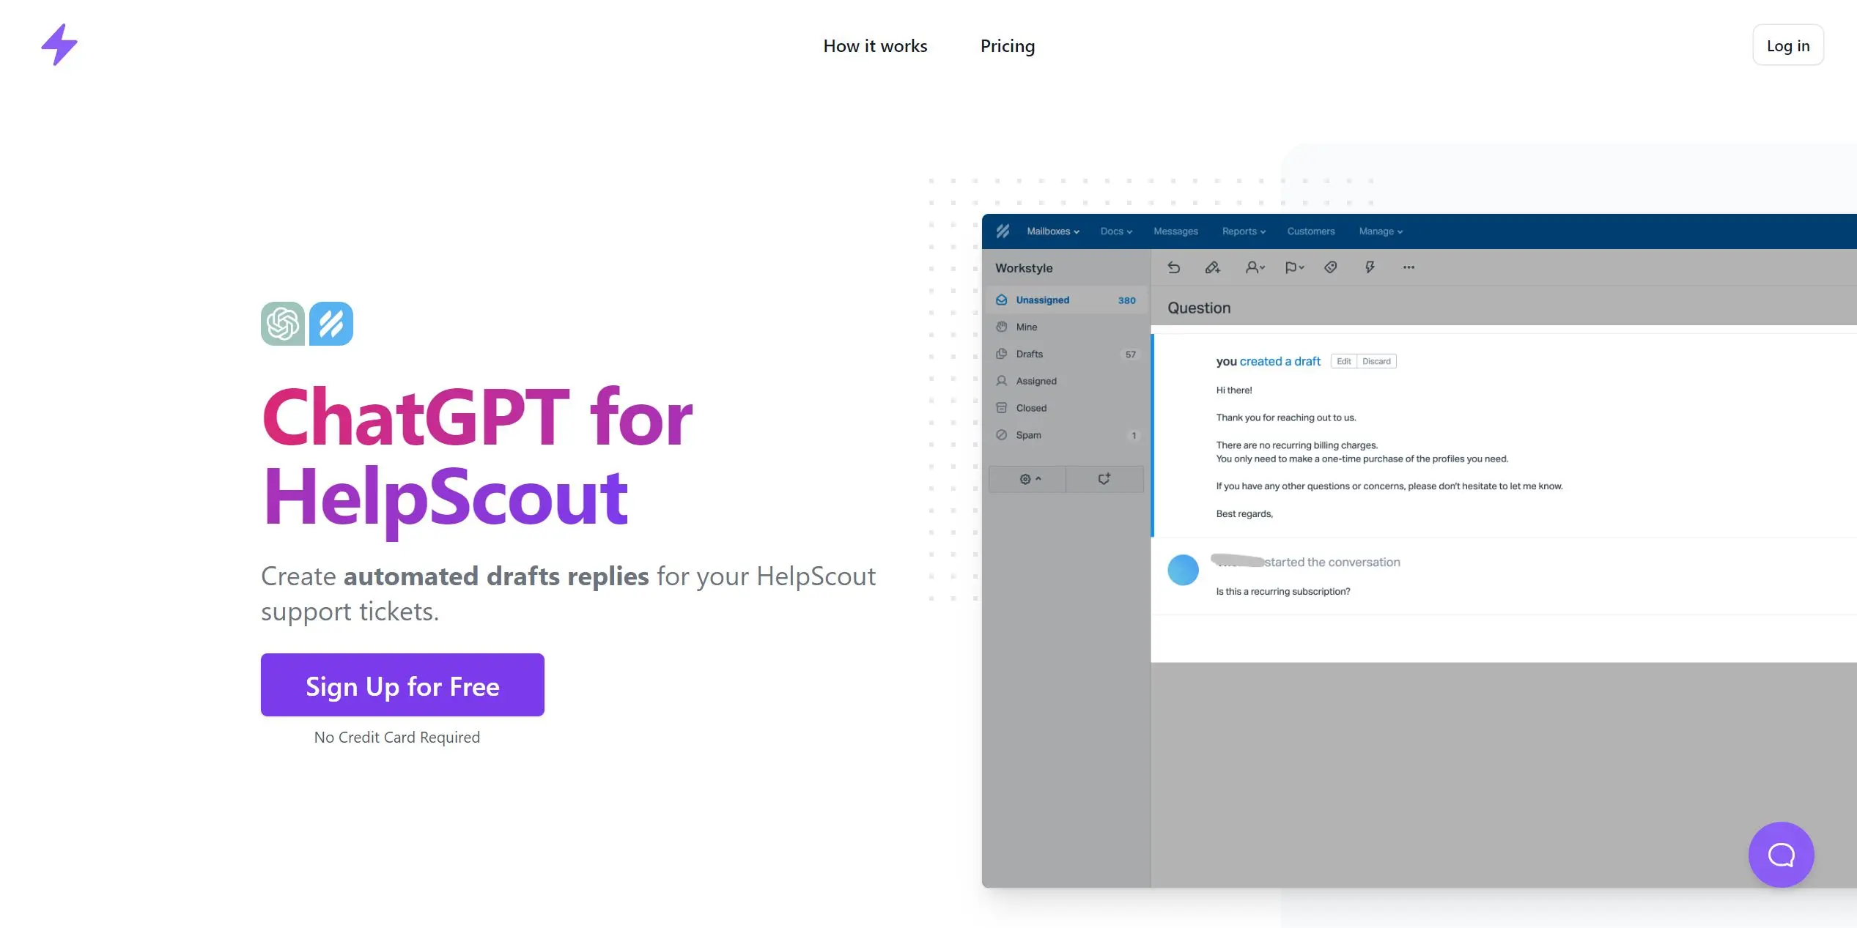Click the 380 Unassigned count

pyautogui.click(x=1126, y=300)
